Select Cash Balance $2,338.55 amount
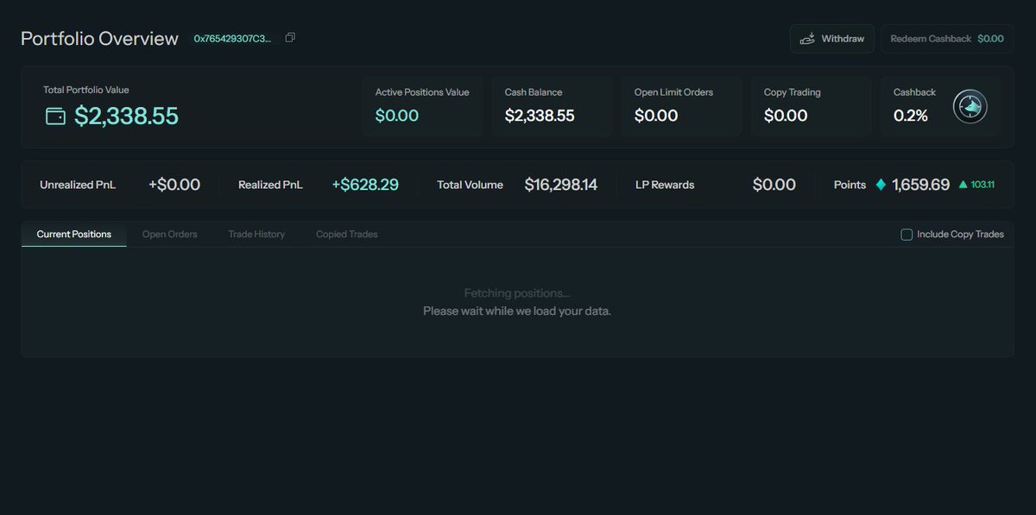 coord(540,116)
